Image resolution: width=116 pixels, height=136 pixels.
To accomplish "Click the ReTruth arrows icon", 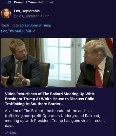I will click(9, 2).
